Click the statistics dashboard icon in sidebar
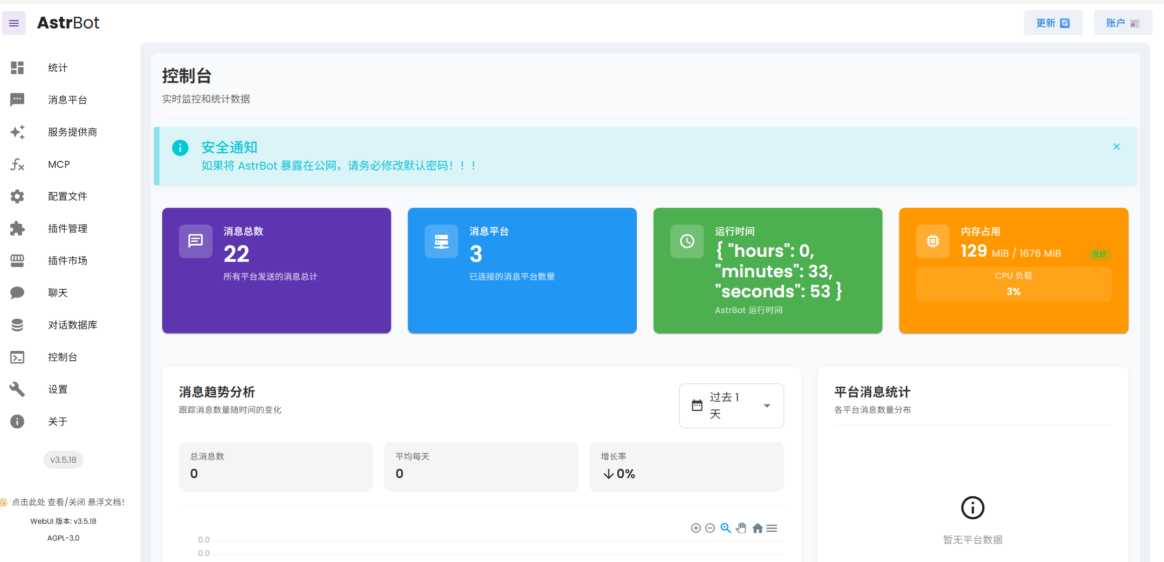1164x562 pixels. click(x=17, y=68)
